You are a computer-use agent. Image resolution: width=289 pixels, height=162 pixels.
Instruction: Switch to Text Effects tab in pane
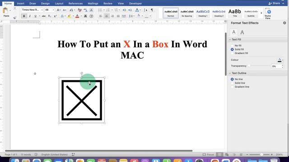click(x=242, y=32)
